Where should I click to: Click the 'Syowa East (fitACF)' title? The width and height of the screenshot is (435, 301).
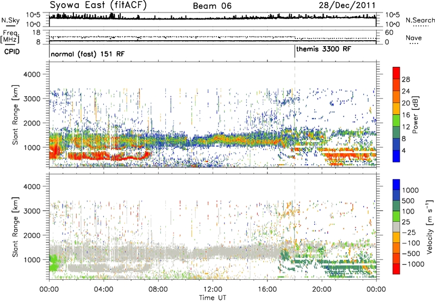tap(98, 5)
